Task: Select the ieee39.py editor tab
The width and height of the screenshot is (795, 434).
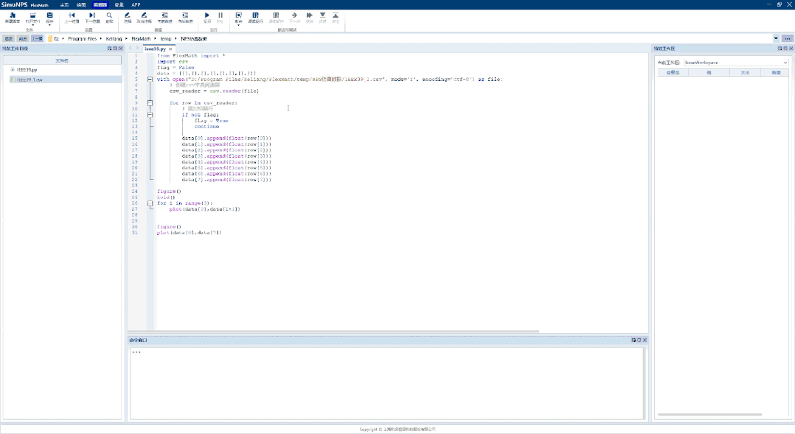Action: pyautogui.click(x=154, y=49)
